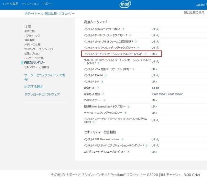
Task: Go to プロセッサー breadcrumb link
Action: tap(67, 14)
